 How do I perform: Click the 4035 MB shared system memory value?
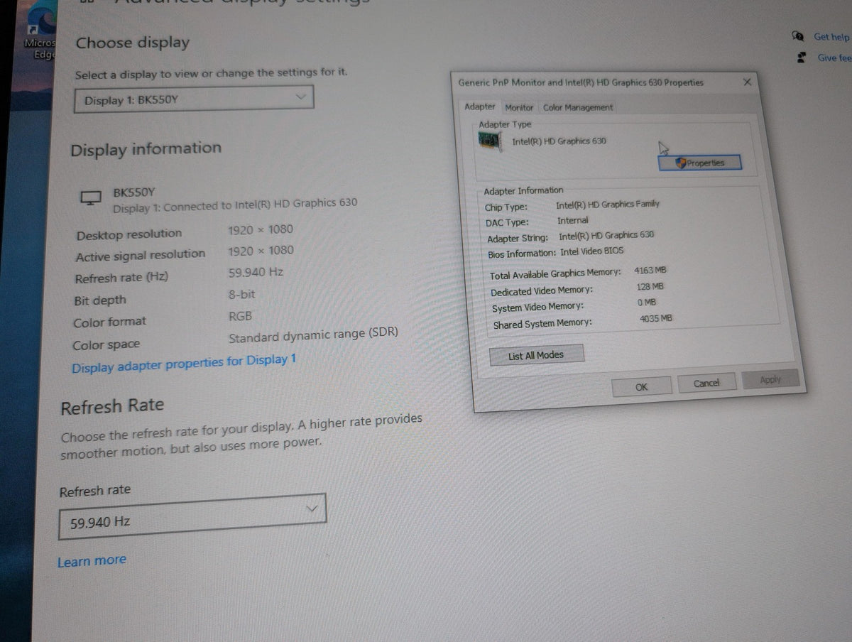[x=655, y=319]
